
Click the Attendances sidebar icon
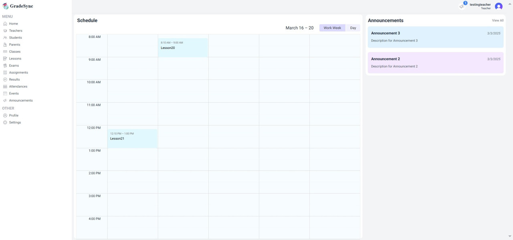point(5,86)
